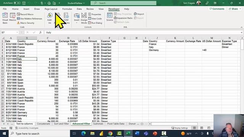This screenshot has width=244, height=137.
Task: Toggle Use Relative References
Action: pos(30,19)
